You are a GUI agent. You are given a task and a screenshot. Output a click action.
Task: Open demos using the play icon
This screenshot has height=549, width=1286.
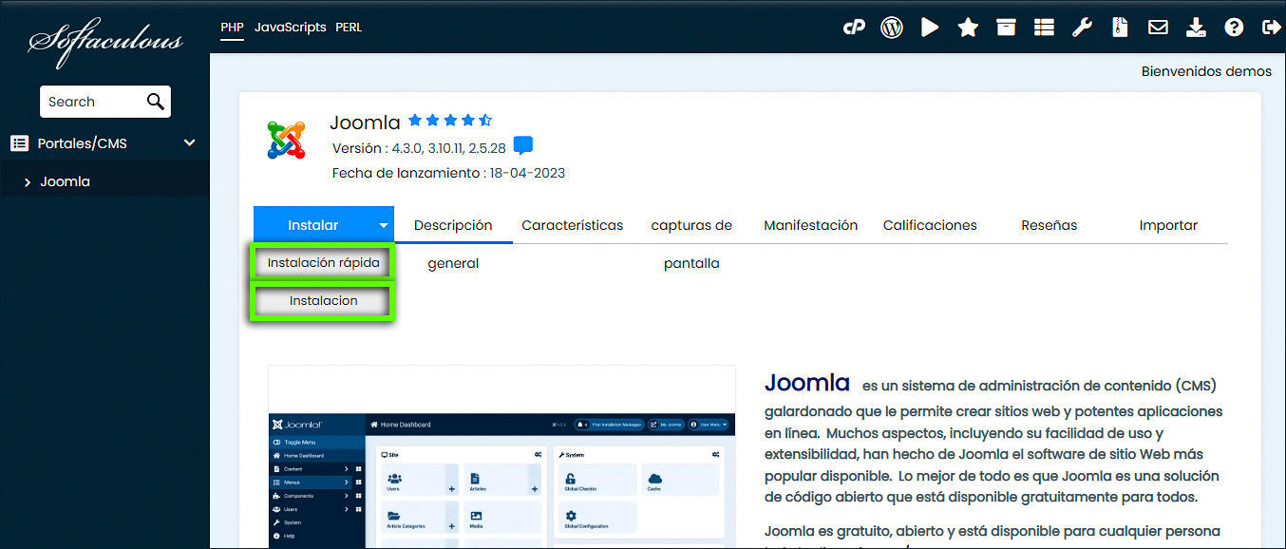tap(929, 27)
